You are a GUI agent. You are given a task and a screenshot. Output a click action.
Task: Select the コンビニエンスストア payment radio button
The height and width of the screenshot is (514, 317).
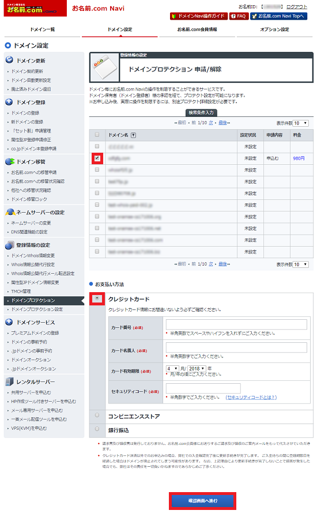[97, 415]
